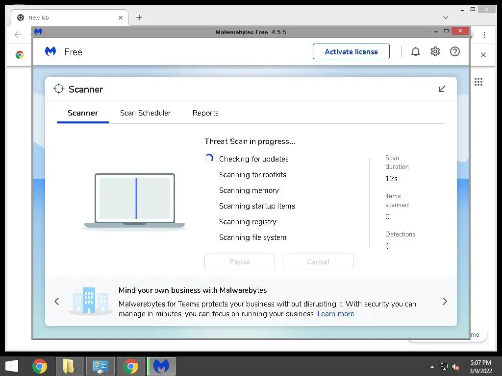The width and height of the screenshot is (502, 376).
Task: Close the Malwarebytes window
Action: click(x=460, y=31)
